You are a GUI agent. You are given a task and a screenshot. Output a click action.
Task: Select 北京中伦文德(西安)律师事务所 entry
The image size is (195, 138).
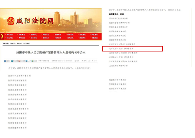(123, 61)
